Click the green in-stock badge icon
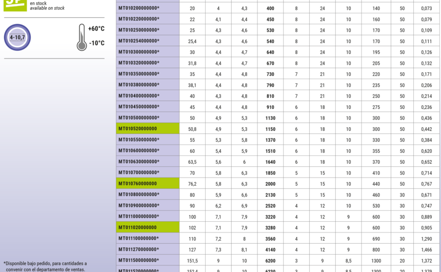The width and height of the screenshot is (441, 272). [14, 5]
